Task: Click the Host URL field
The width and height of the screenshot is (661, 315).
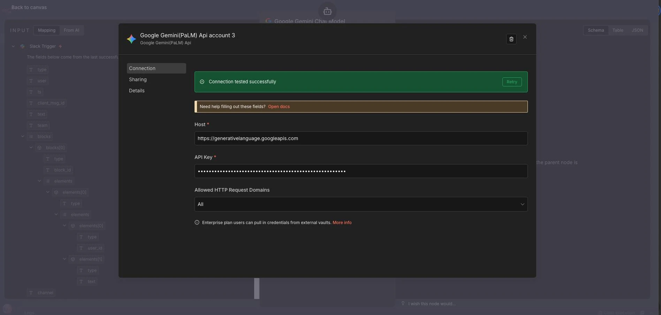Action: pyautogui.click(x=361, y=138)
